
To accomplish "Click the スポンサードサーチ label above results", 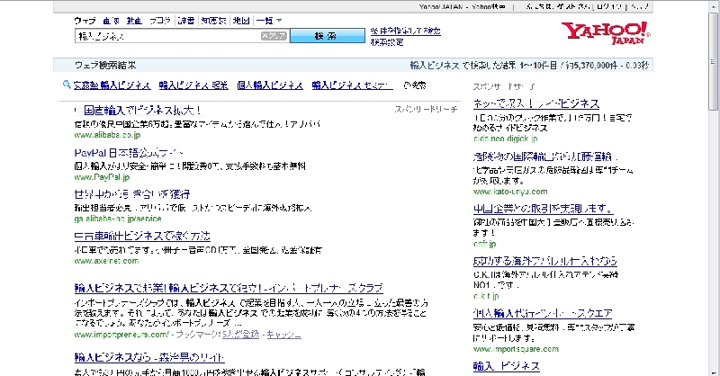I will (426, 109).
